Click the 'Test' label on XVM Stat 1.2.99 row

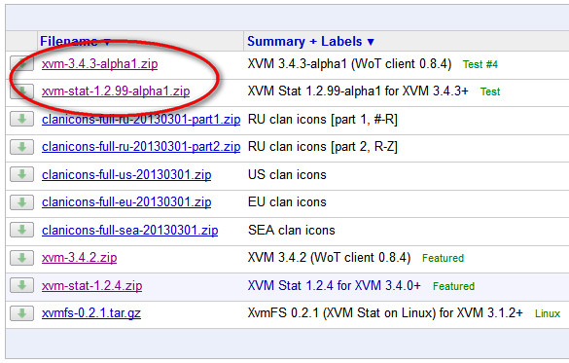point(490,91)
